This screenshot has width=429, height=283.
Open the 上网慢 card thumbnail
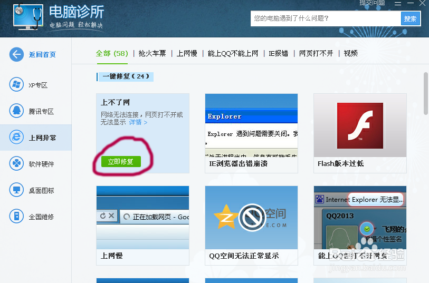(142, 218)
